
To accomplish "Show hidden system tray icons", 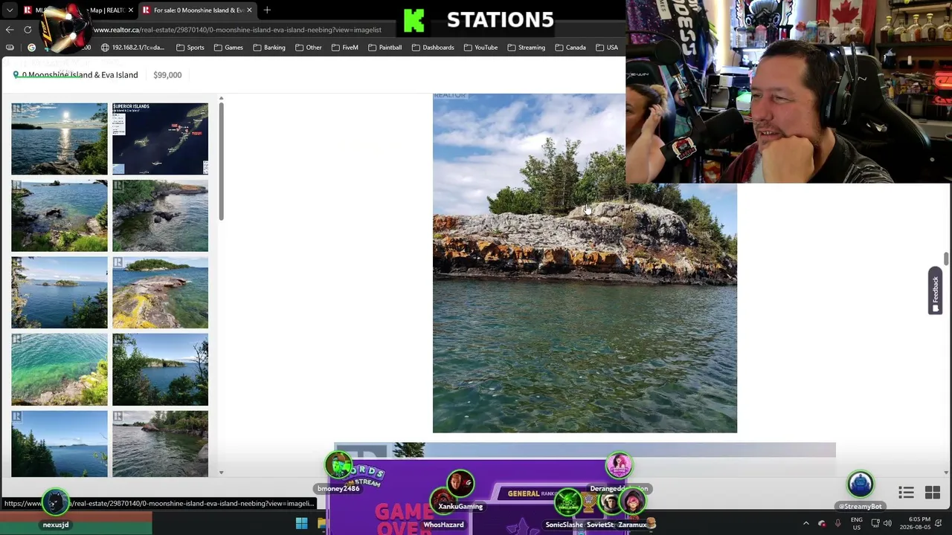I will point(805,524).
